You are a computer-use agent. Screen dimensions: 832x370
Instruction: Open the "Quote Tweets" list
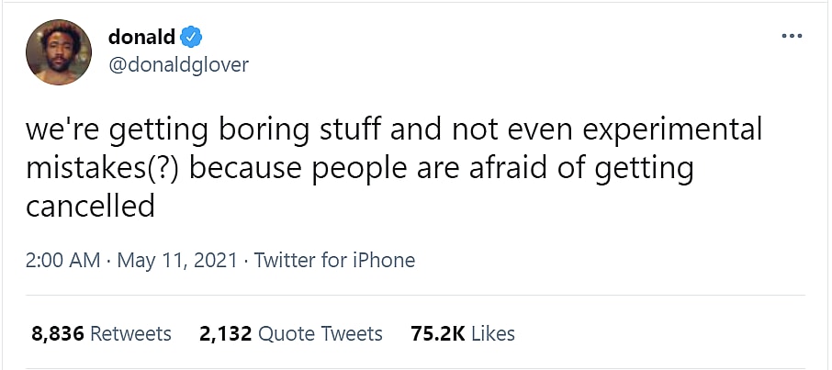click(320, 333)
